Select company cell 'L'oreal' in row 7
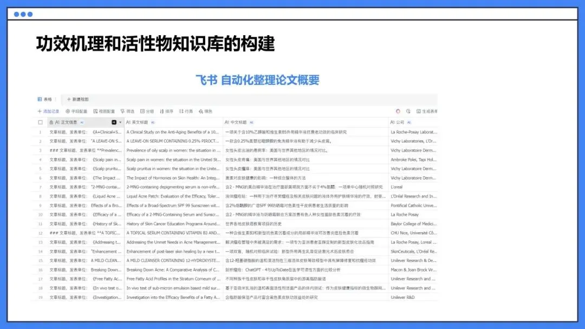The width and height of the screenshot is (585, 329). [x=413, y=187]
